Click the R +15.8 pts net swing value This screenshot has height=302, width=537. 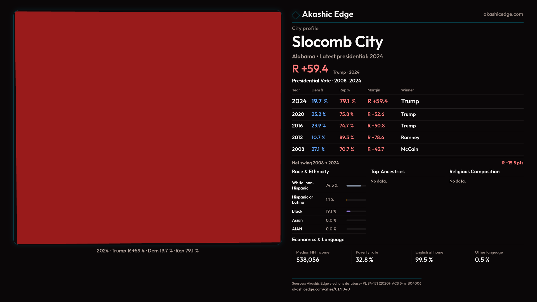coord(512,163)
